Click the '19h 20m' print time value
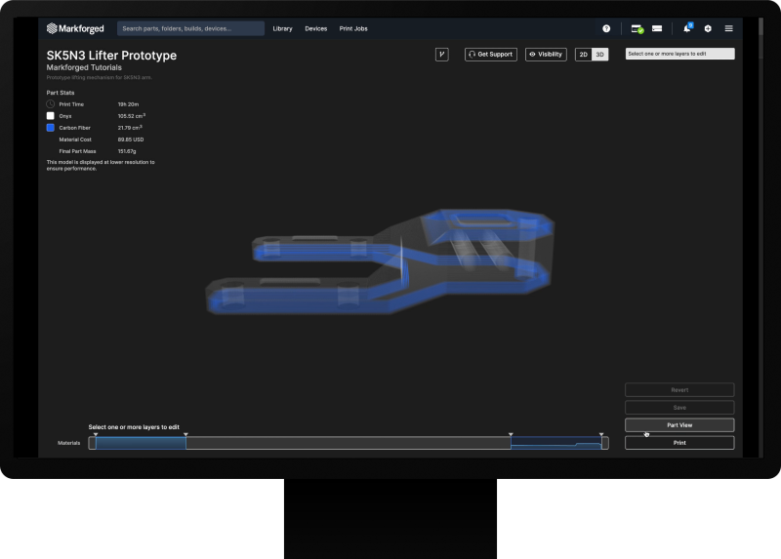The image size is (781, 559). (x=128, y=104)
